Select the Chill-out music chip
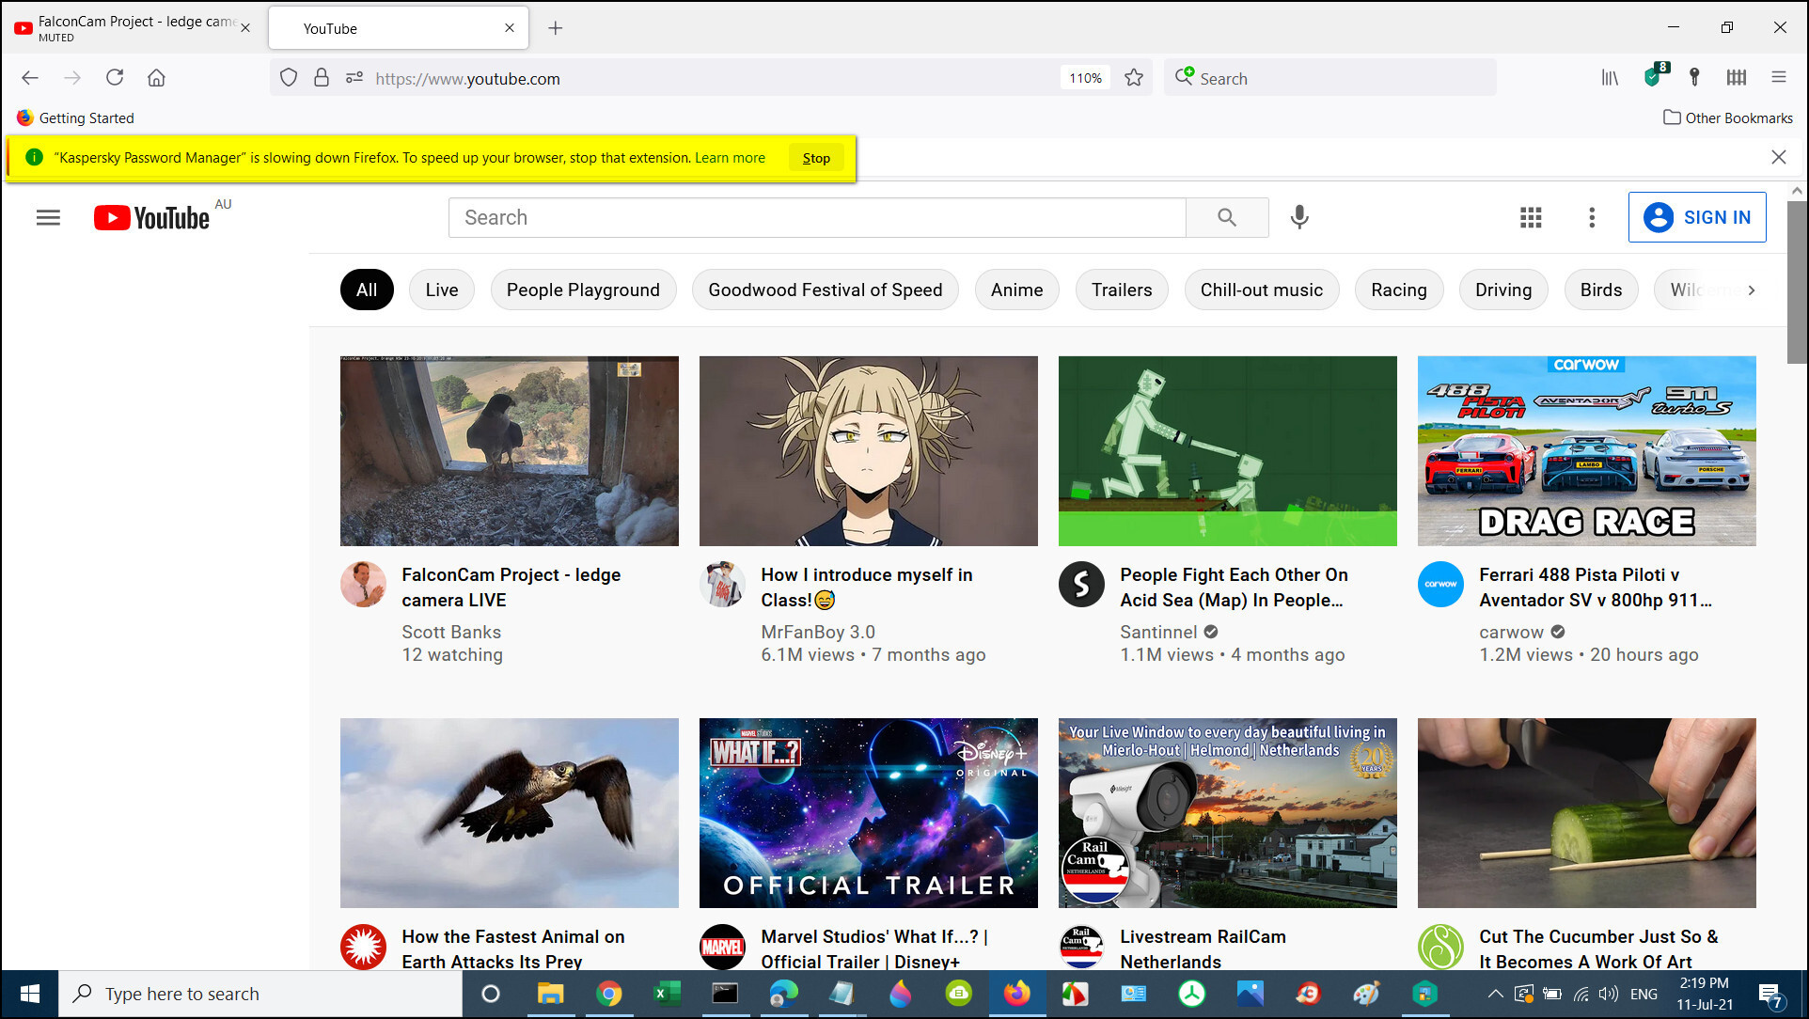 1261,290
